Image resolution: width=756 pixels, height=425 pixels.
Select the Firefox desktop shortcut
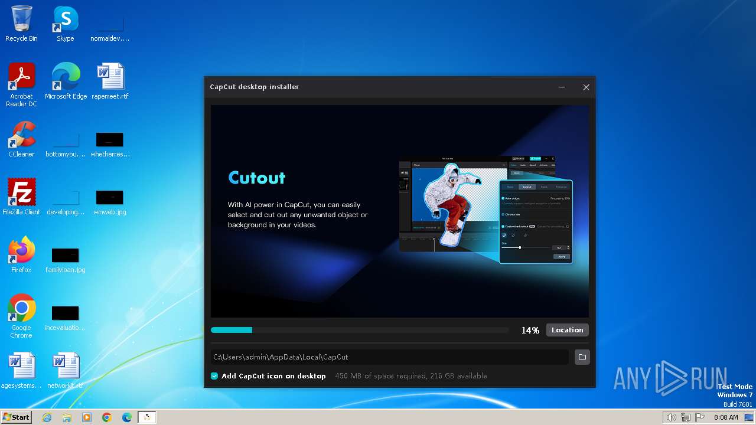(x=21, y=255)
